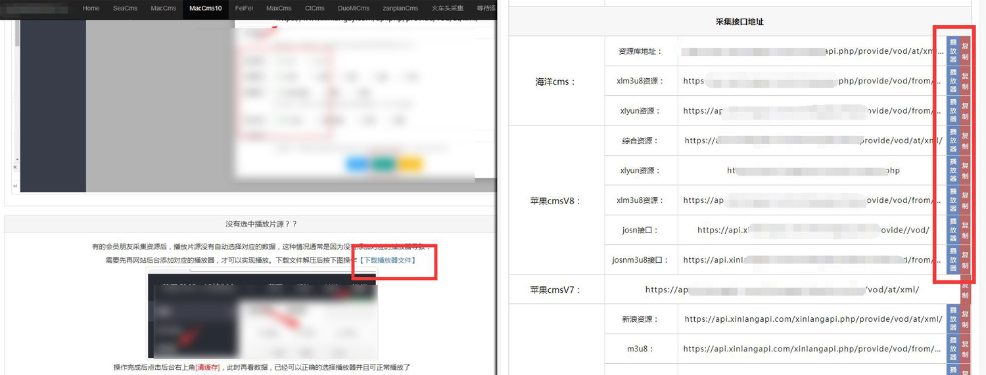
Task: Copy the 海洋cms xlyun资源 address
Action: [965, 110]
